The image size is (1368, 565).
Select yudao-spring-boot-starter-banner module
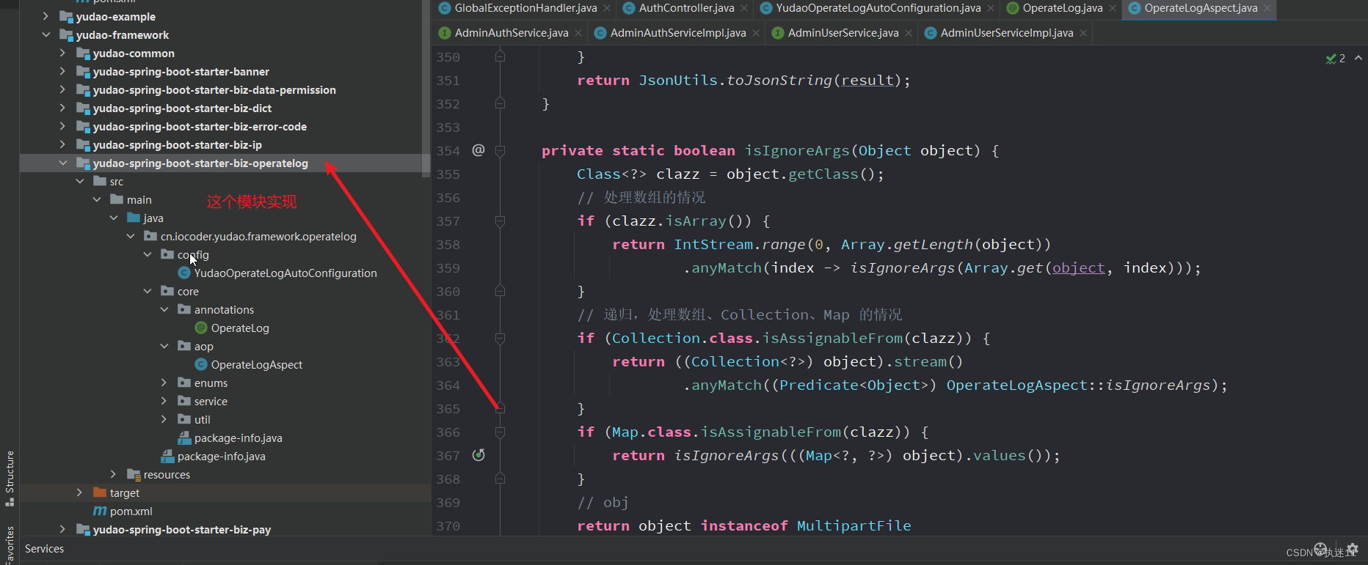pyautogui.click(x=181, y=72)
